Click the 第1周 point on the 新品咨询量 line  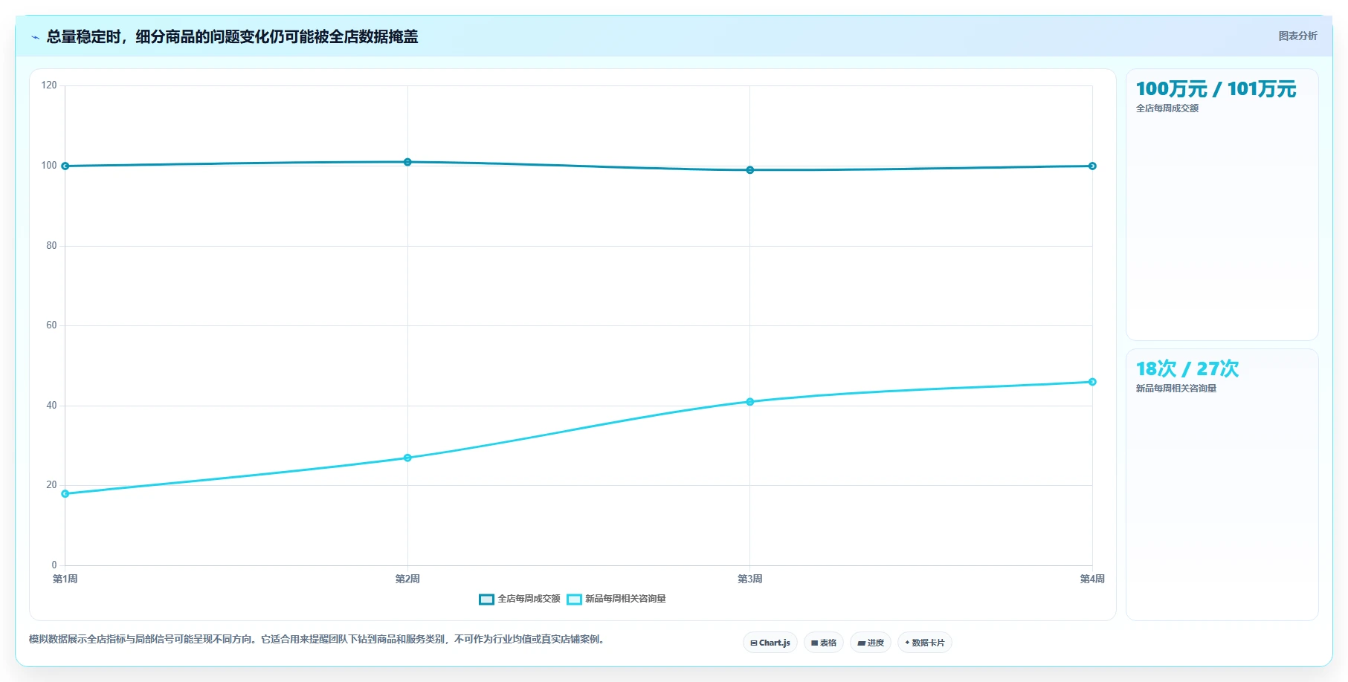click(65, 494)
